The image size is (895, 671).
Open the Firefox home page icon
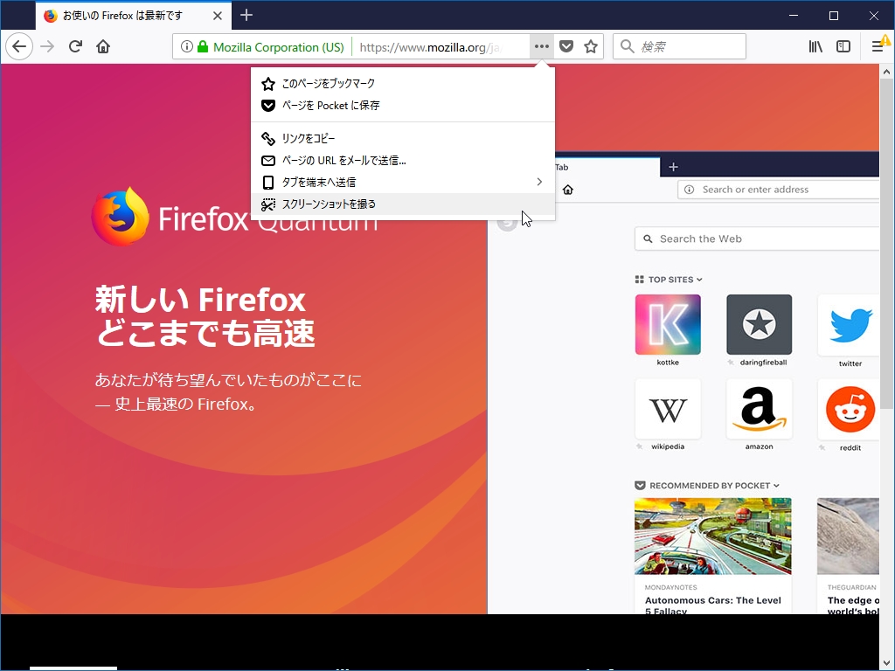click(x=103, y=46)
